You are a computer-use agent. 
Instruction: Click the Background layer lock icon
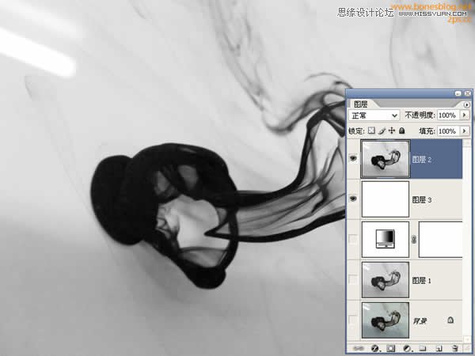[450, 320]
